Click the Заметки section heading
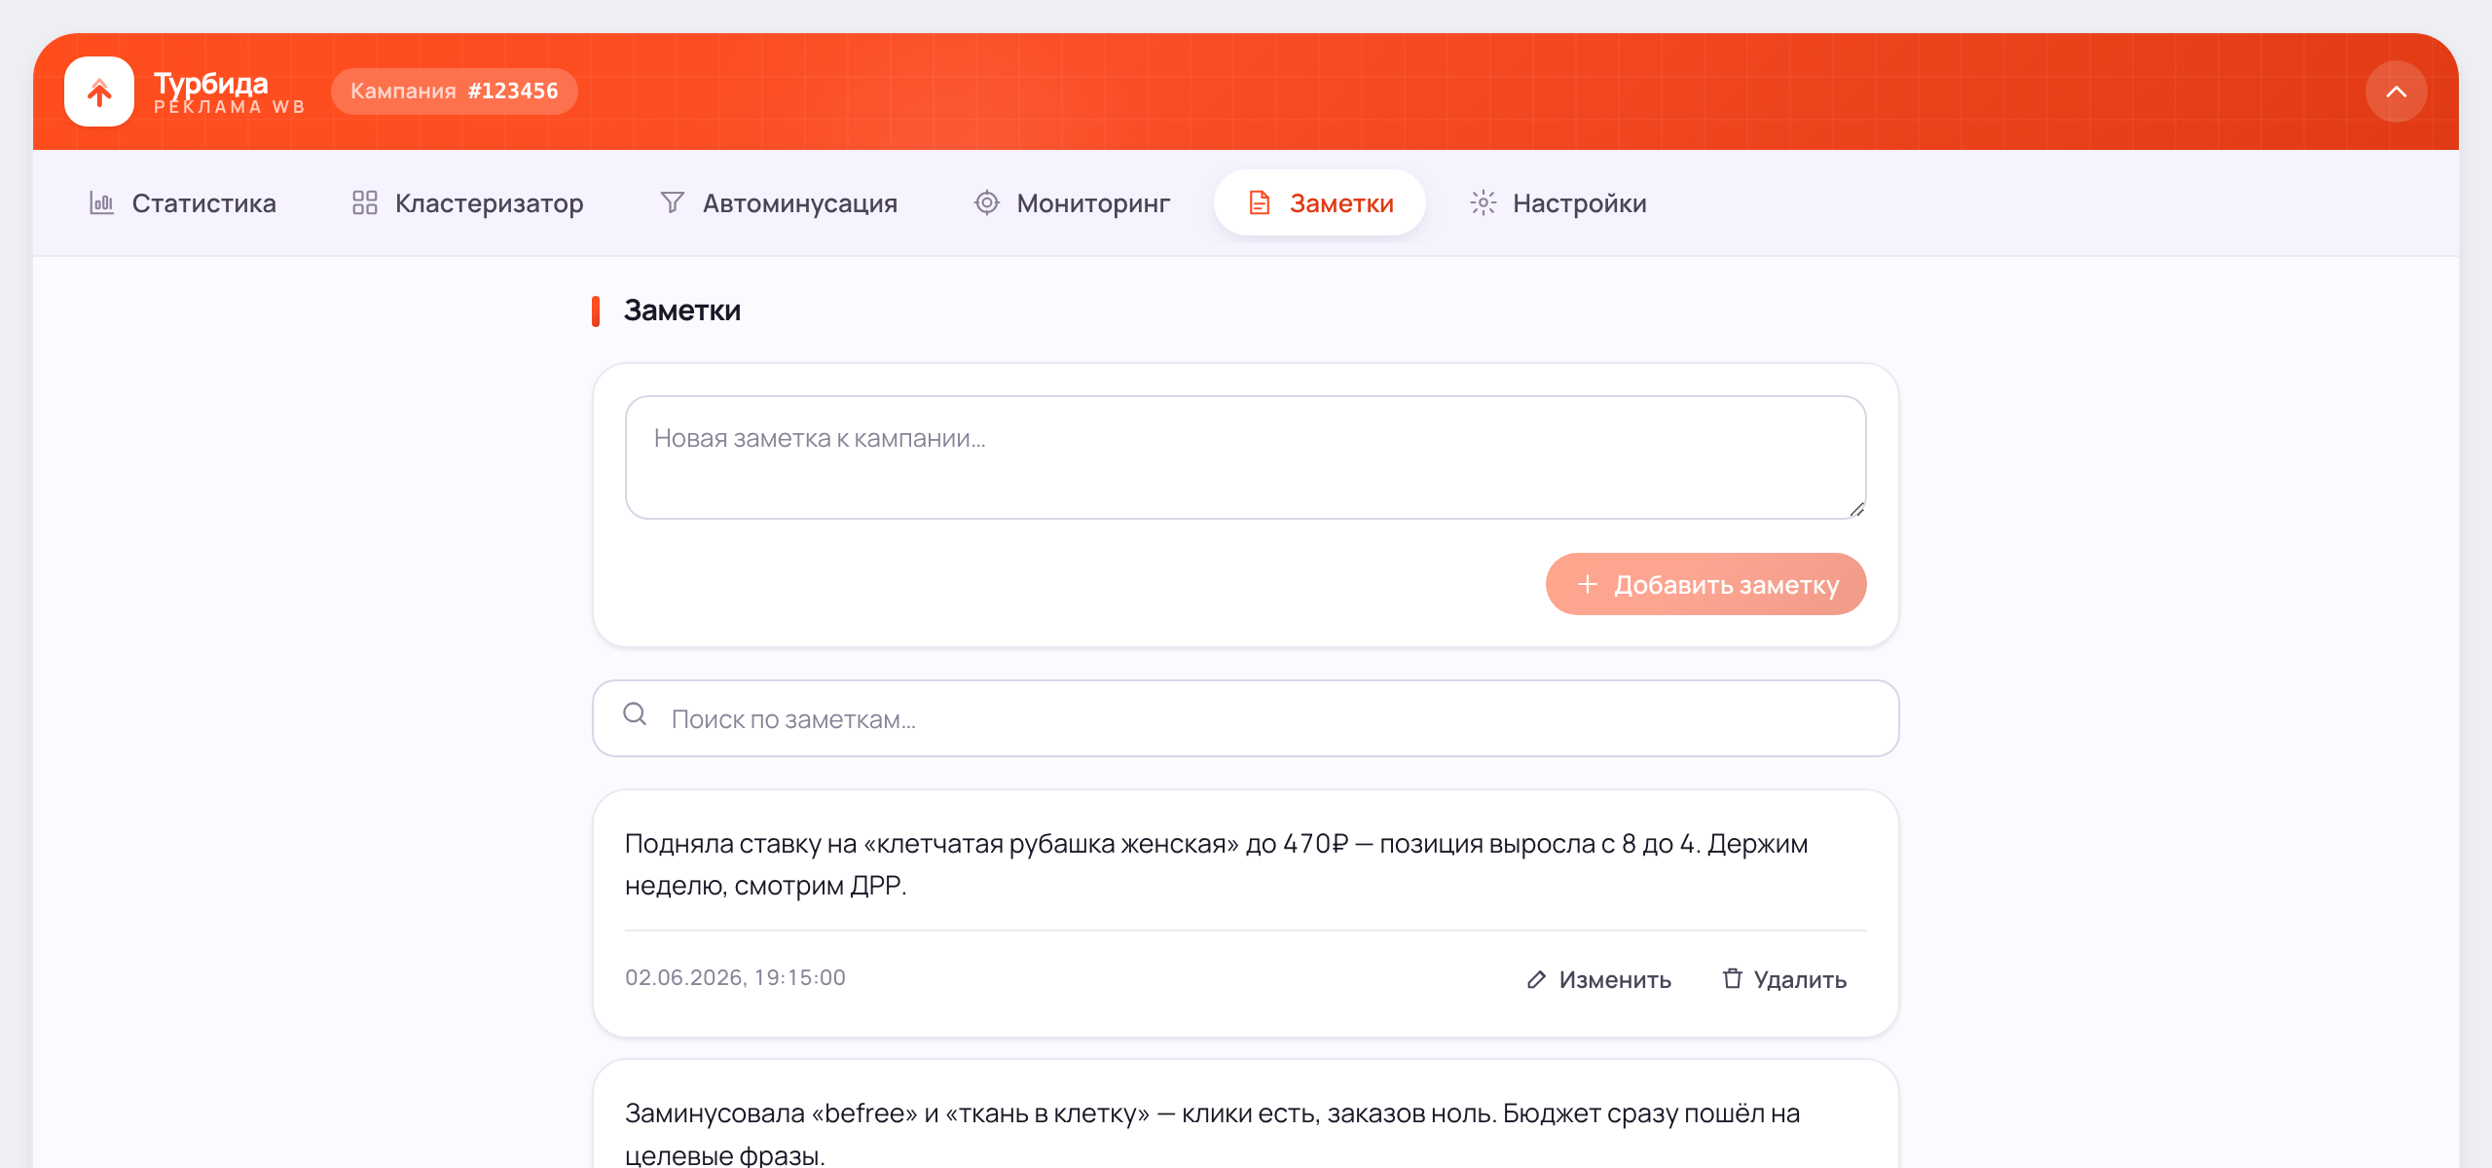The image size is (2492, 1168). coord(681,310)
